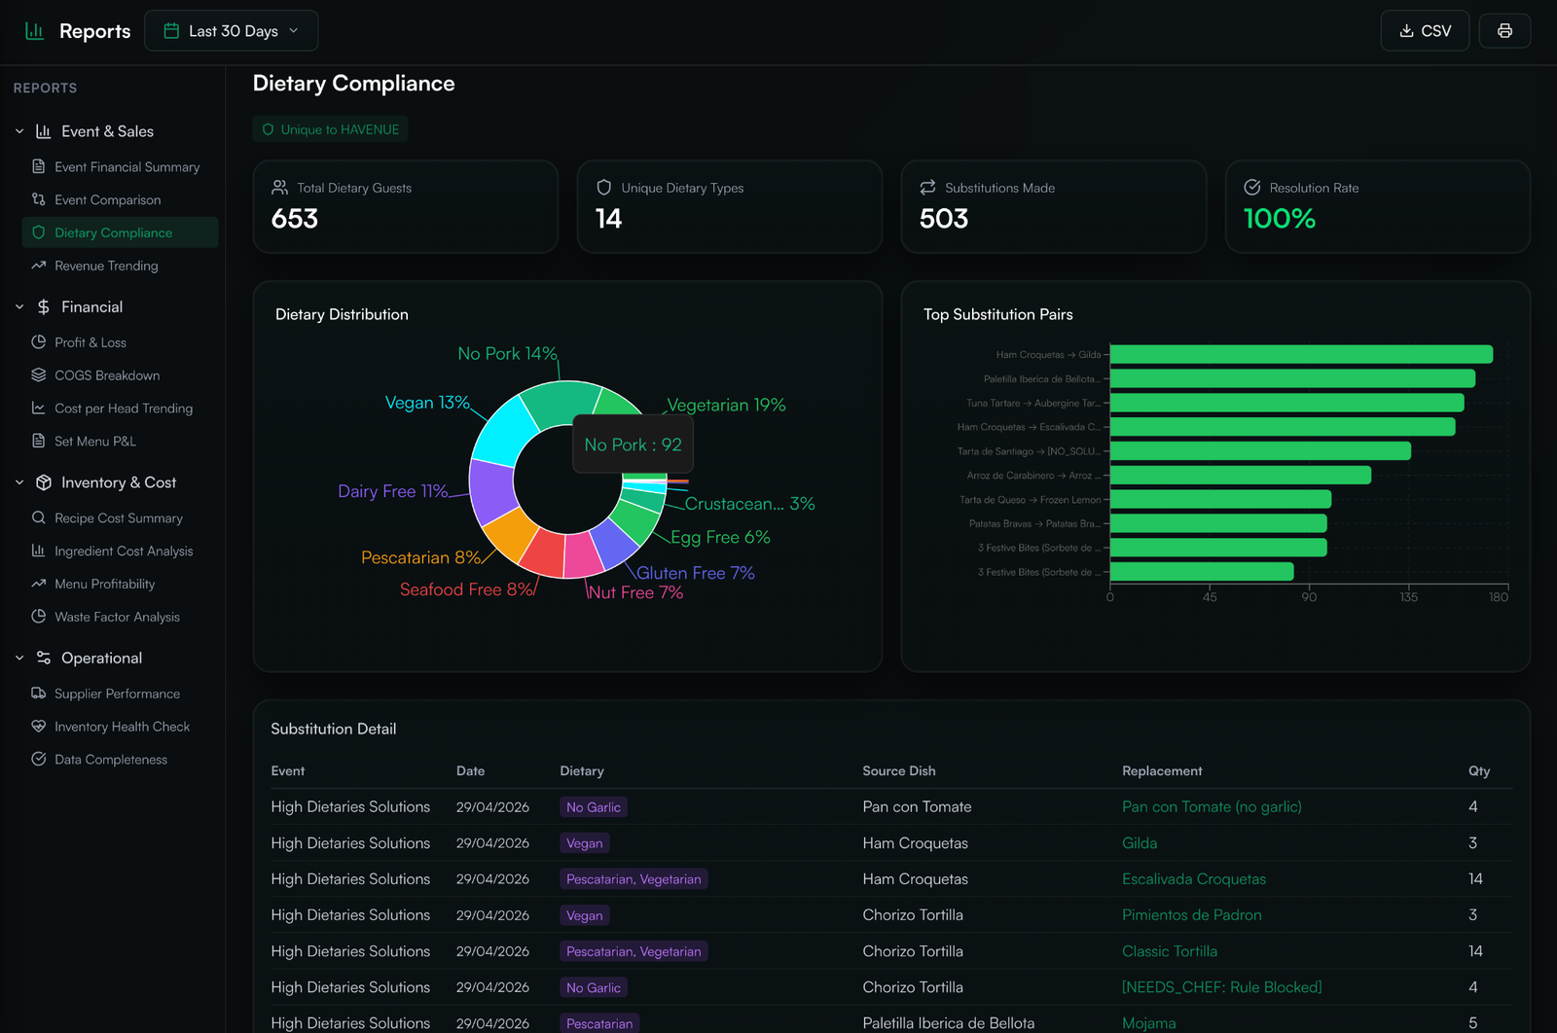Click the Dietary Compliance shield icon in sidebar
1557x1033 pixels.
[39, 232]
